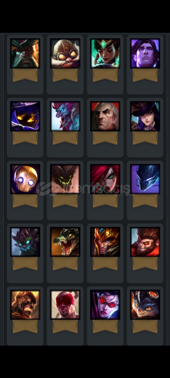Select the Veigar champion portrait
The height and width of the screenshot is (378, 170).
pyautogui.click(x=25, y=116)
